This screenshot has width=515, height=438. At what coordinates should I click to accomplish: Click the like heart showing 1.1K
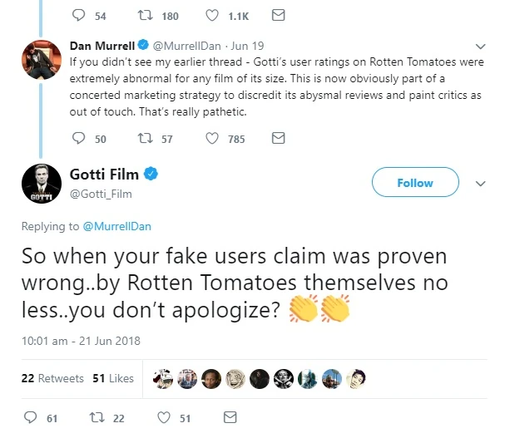[213, 15]
